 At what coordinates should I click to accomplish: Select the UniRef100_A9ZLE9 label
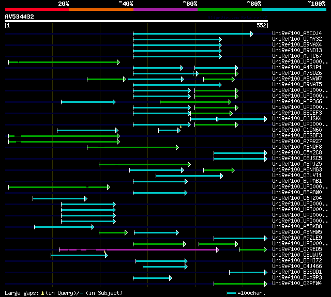[297, 238]
